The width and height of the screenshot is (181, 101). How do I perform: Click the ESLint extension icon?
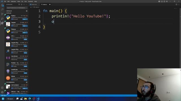click(8, 78)
